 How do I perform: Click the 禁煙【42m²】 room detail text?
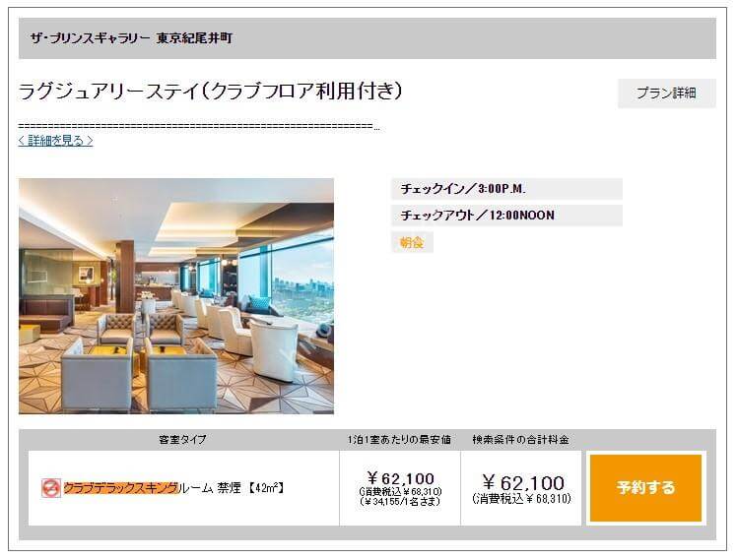[x=250, y=488]
